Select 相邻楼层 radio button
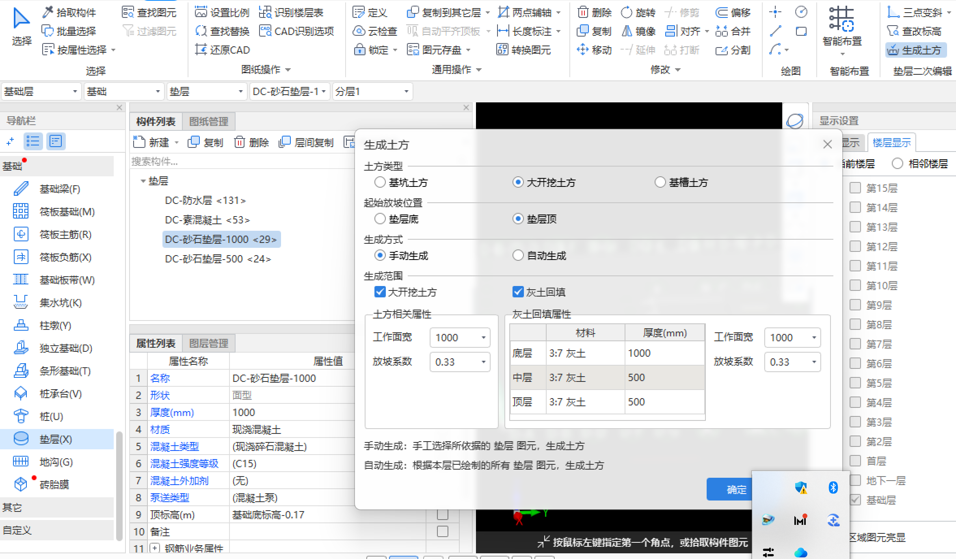This screenshot has height=559, width=956. click(x=898, y=164)
